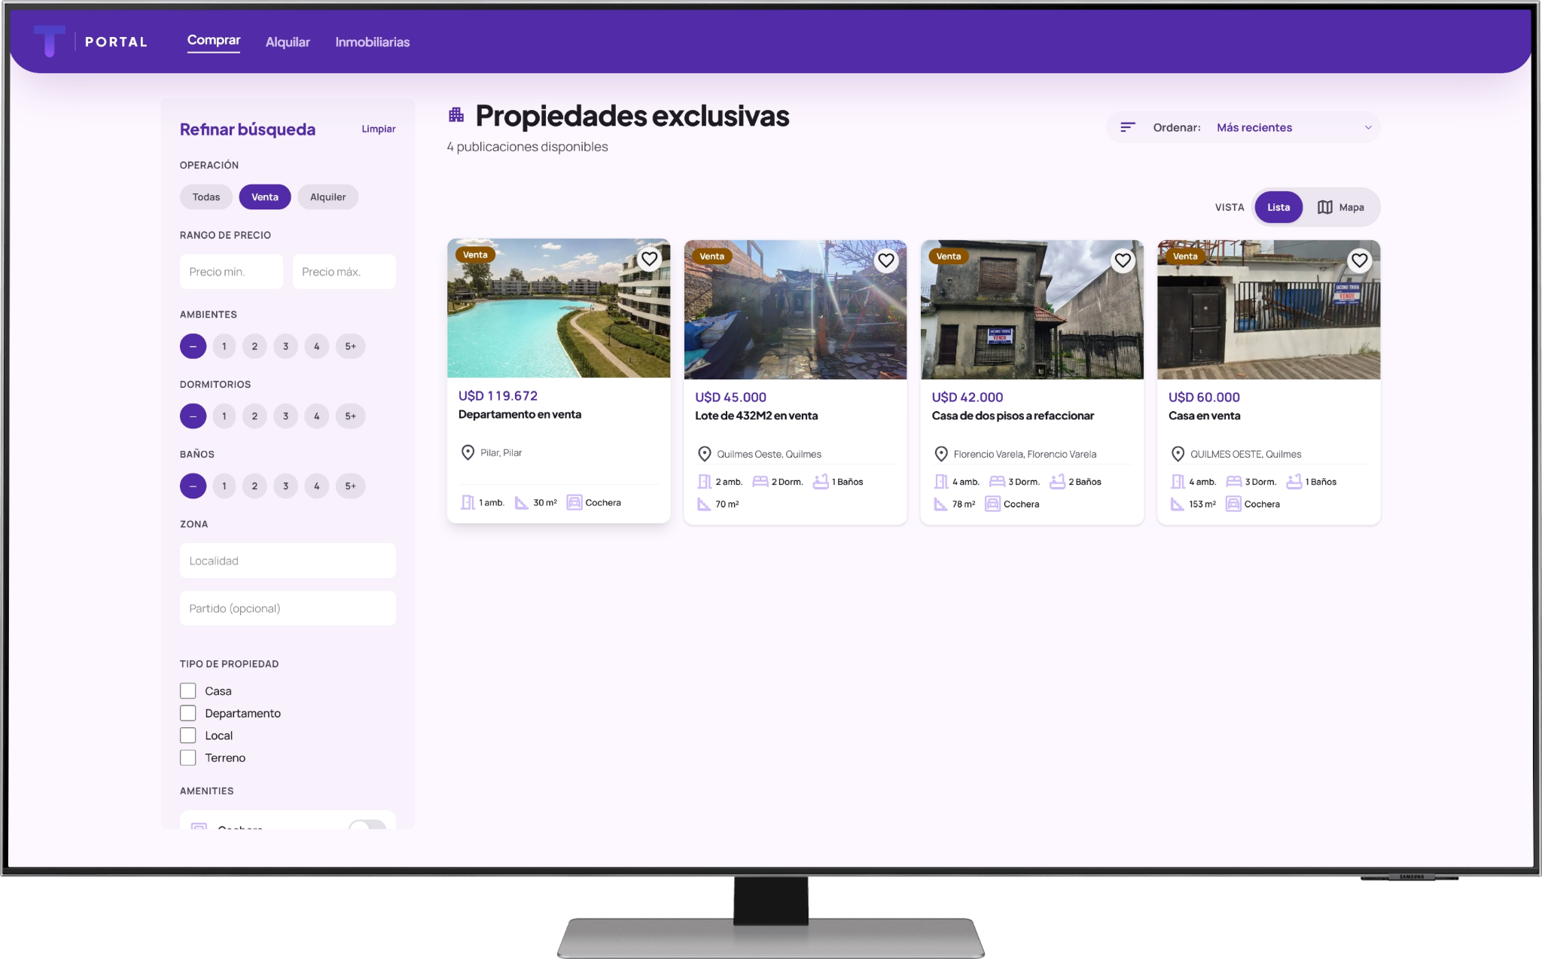Select 3 under Dormitorios
Viewport: 1542px width, 959px height.
click(285, 416)
